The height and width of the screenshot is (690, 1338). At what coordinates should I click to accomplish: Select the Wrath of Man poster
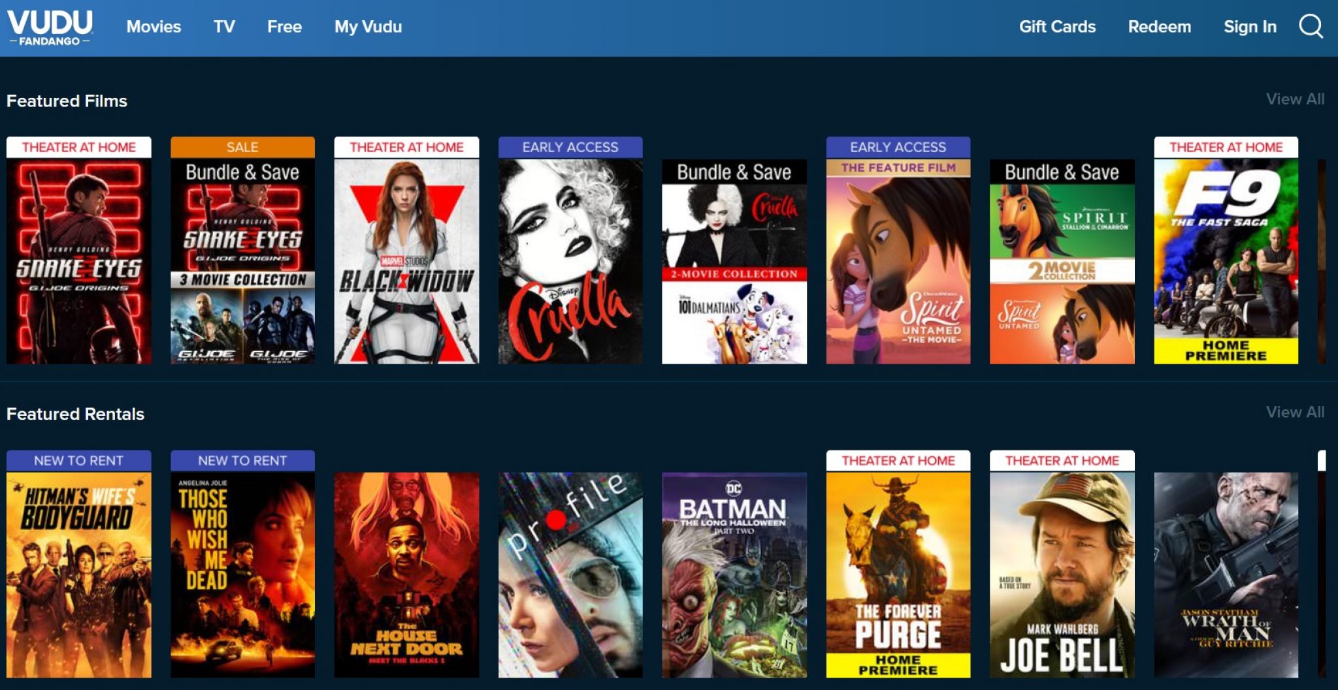[1226, 574]
